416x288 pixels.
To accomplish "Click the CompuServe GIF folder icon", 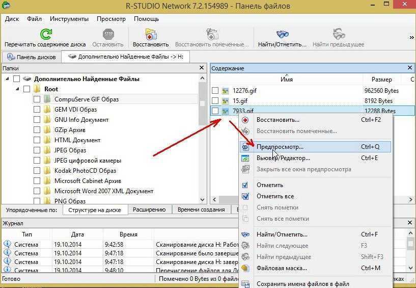I will point(47,99).
